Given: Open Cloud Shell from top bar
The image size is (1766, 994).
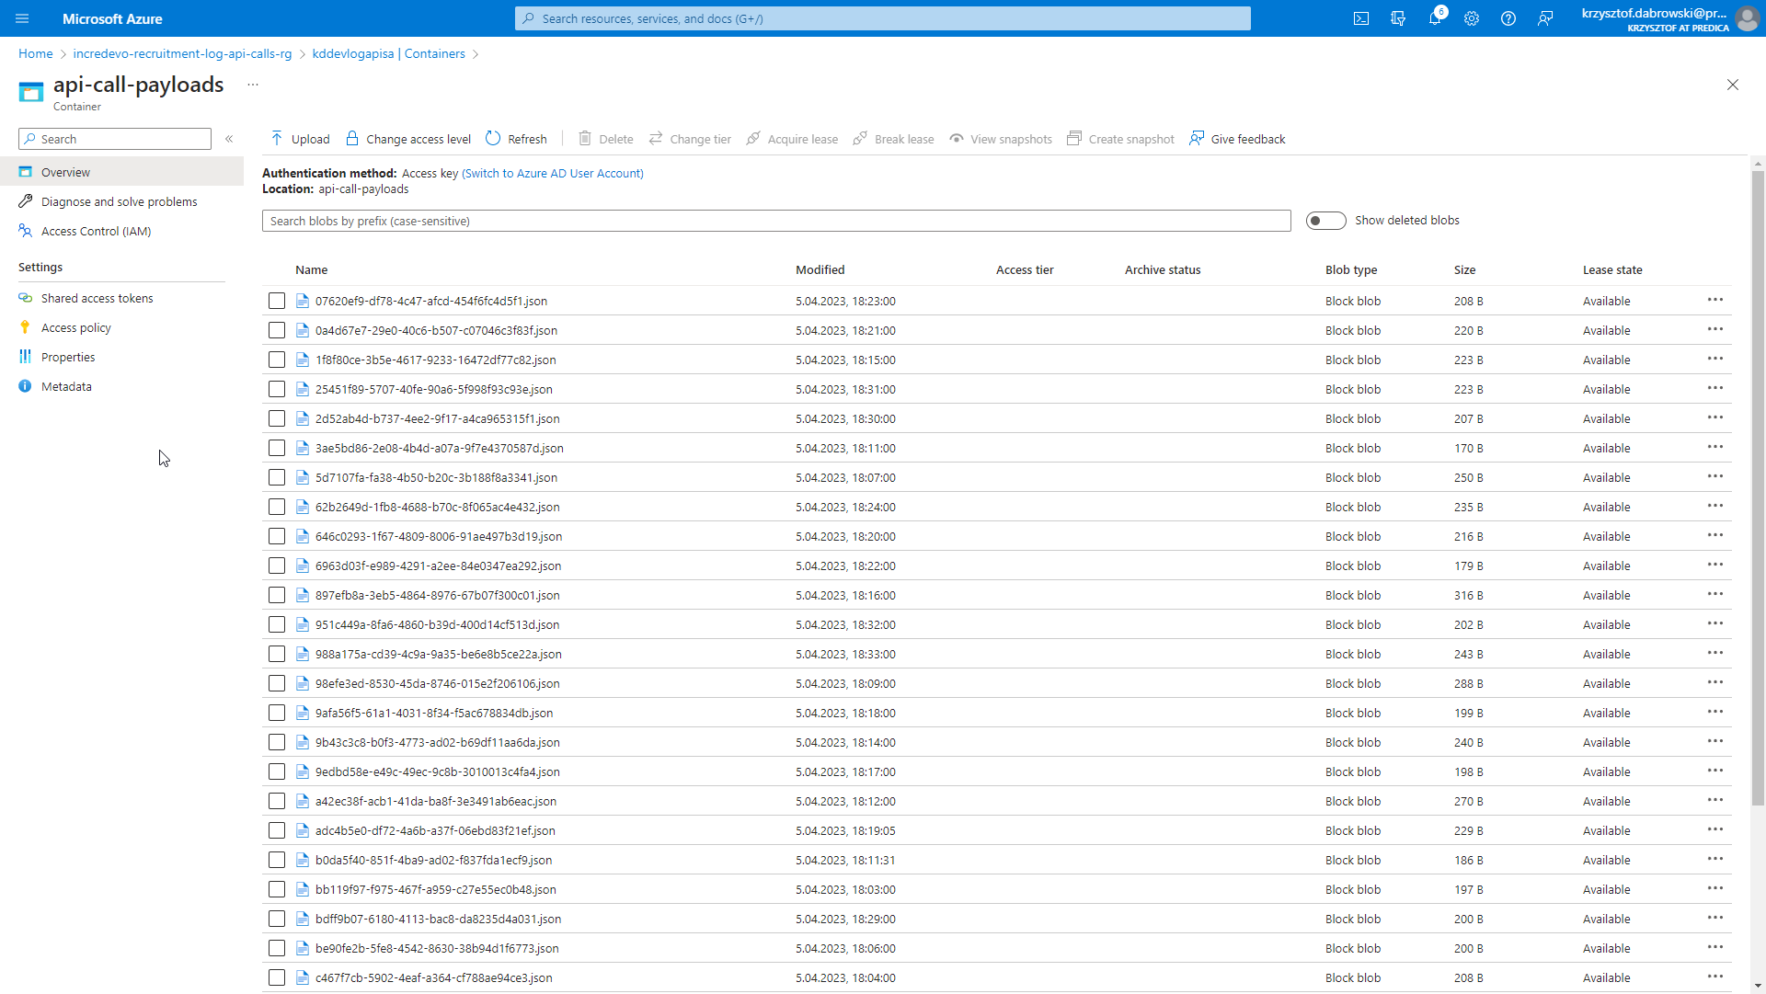Looking at the screenshot, I should click(x=1361, y=18).
